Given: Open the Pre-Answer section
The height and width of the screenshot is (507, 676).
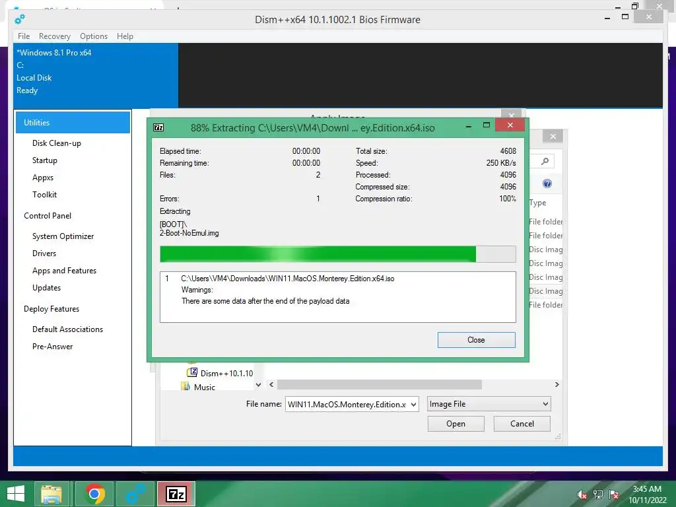Looking at the screenshot, I should [x=53, y=347].
